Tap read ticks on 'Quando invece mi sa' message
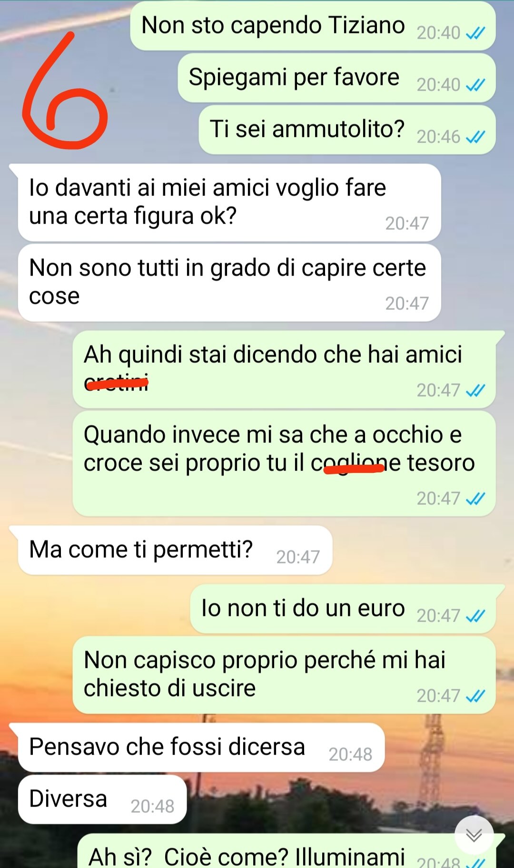Image resolution: width=514 pixels, height=868 pixels. 475,499
